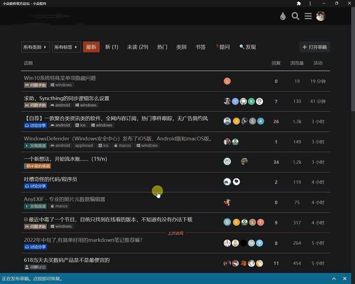355x284 pixels.
Task: Open the user profile avatar in header
Action: click(320, 16)
